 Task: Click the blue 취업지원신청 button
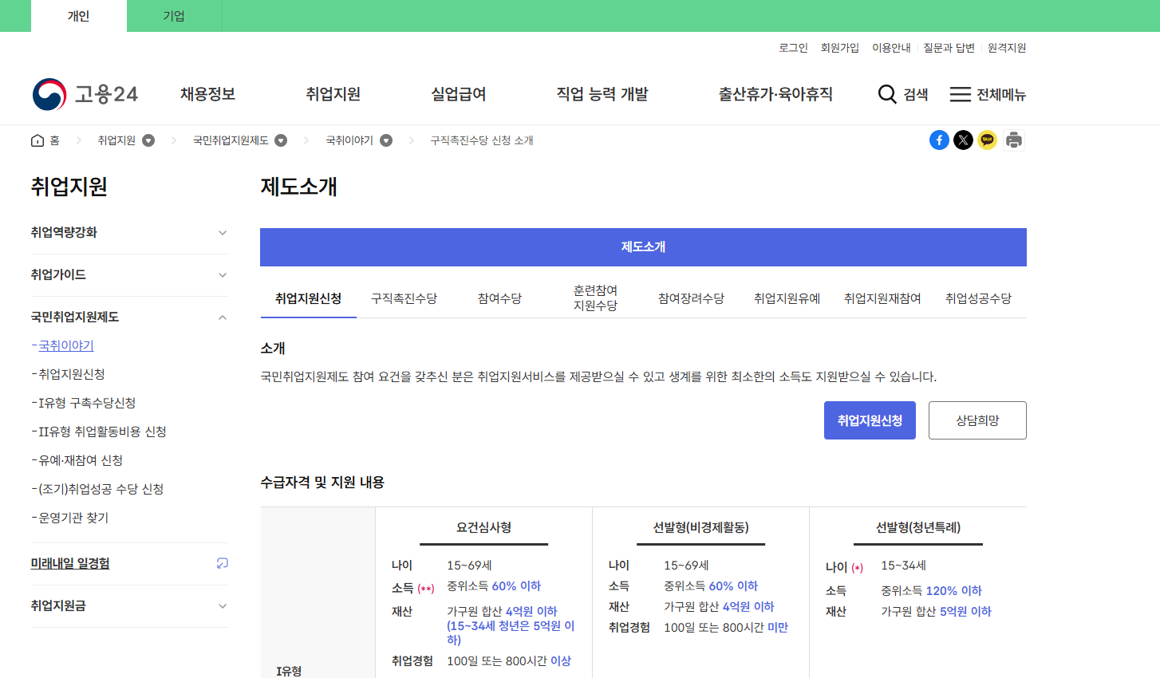pyautogui.click(x=870, y=420)
